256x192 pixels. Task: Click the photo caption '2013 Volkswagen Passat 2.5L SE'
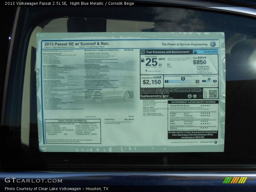coord(36,4)
